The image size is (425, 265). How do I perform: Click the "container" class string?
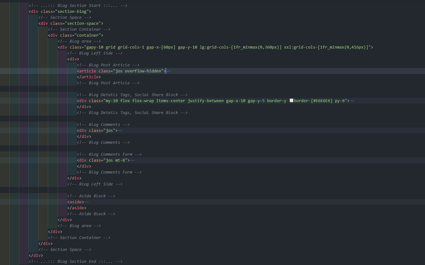click(88, 35)
